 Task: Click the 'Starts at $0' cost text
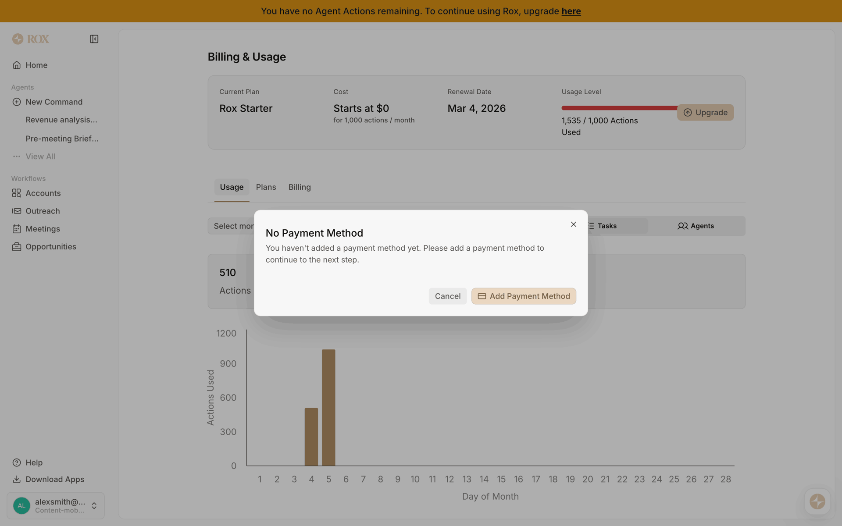pyautogui.click(x=361, y=108)
